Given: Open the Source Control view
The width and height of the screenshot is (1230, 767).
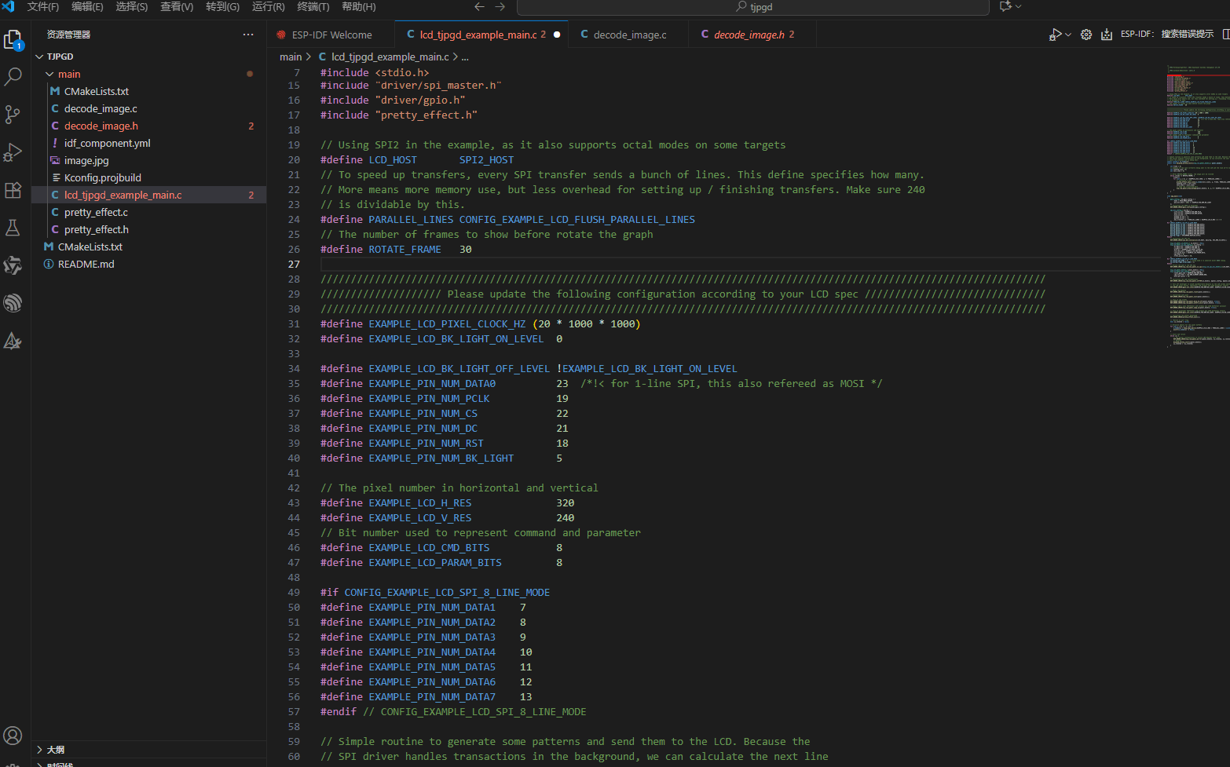Looking at the screenshot, I should pos(13,115).
